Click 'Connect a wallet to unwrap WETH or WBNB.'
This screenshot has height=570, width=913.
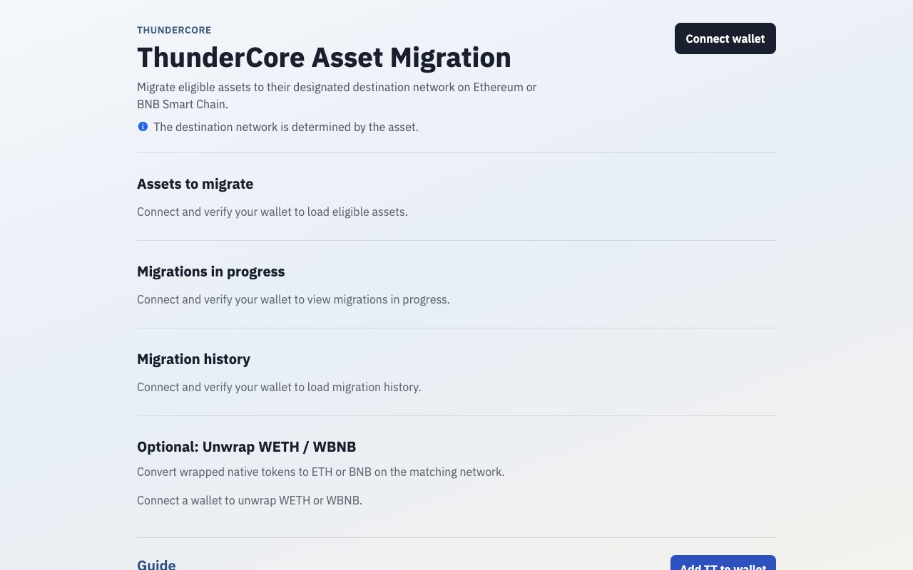click(x=250, y=500)
